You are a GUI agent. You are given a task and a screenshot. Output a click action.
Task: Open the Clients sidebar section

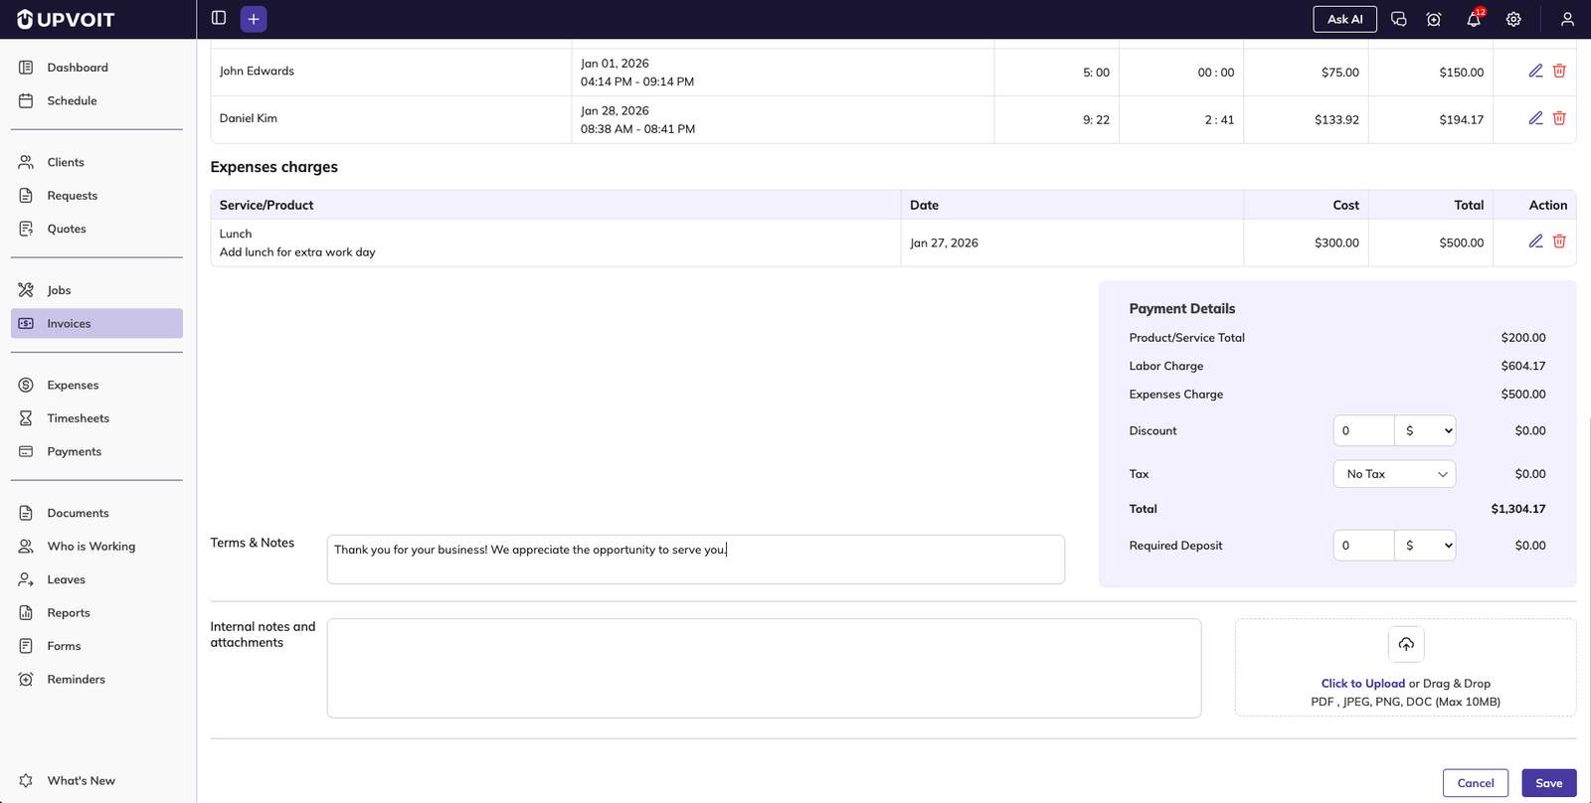click(66, 162)
